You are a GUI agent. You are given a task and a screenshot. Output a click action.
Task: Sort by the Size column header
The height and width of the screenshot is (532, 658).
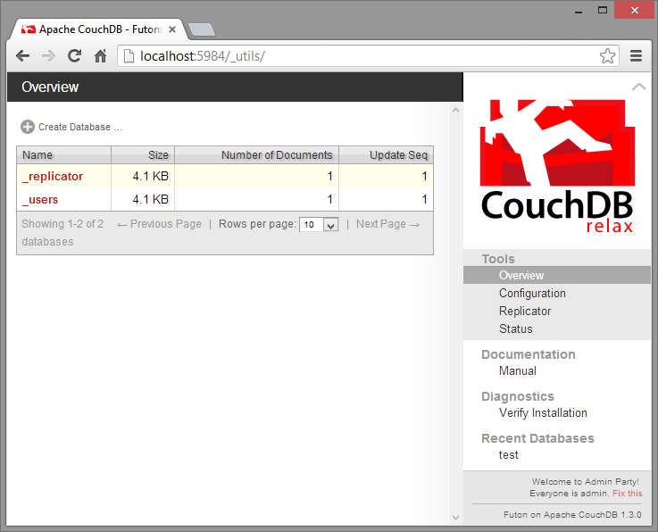point(143,154)
